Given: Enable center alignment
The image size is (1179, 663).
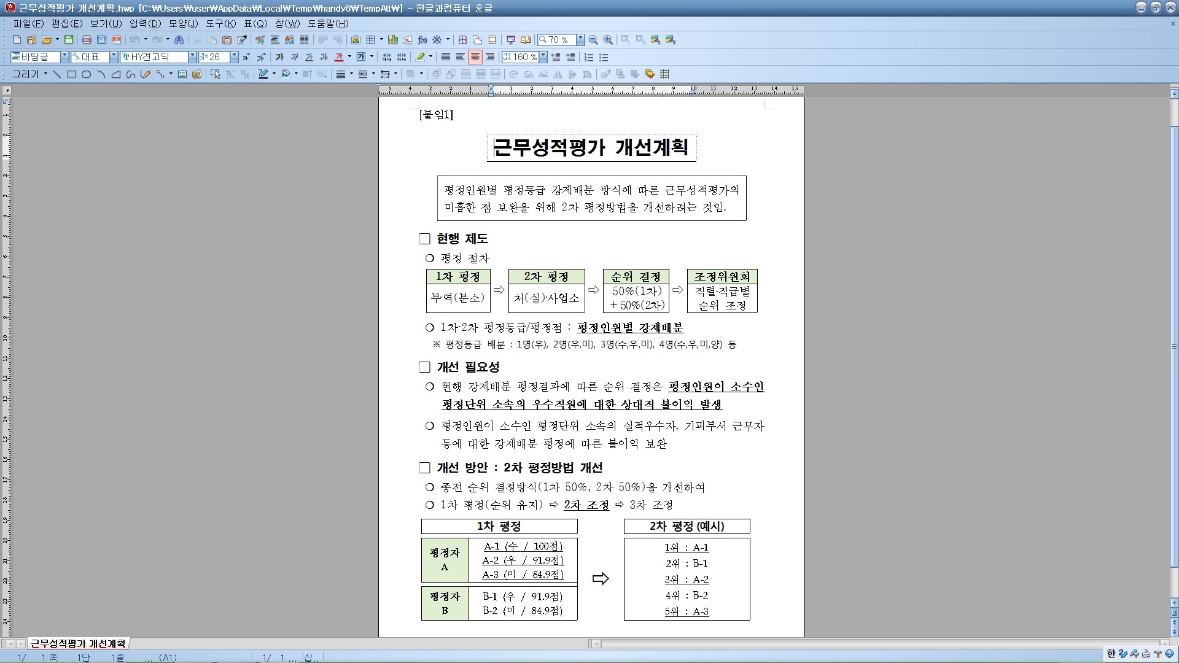Looking at the screenshot, I should (475, 57).
